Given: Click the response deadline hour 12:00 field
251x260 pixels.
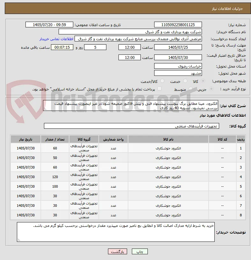Looking at the screenshot, I should click(x=130, y=47).
